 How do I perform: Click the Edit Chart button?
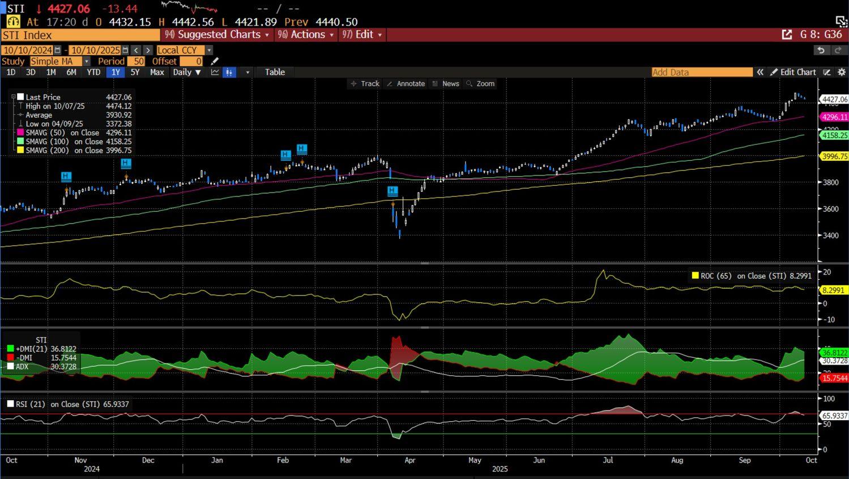[x=793, y=72]
